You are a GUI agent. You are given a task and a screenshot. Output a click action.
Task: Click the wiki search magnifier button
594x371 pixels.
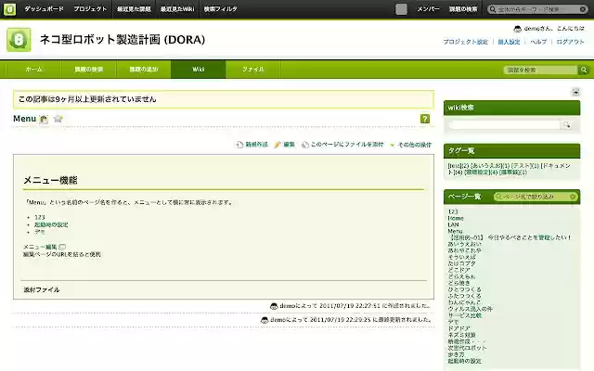(565, 124)
